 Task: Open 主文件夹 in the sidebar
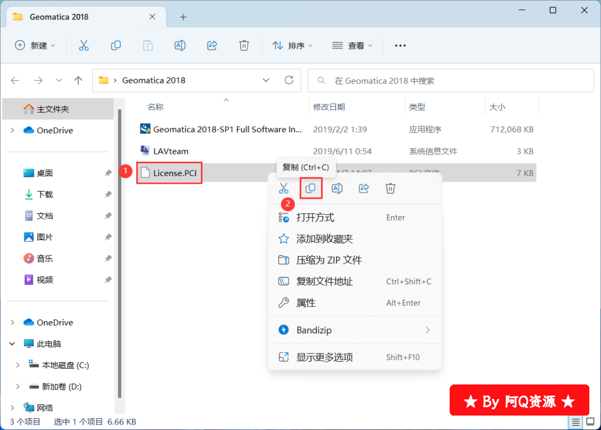coord(58,109)
